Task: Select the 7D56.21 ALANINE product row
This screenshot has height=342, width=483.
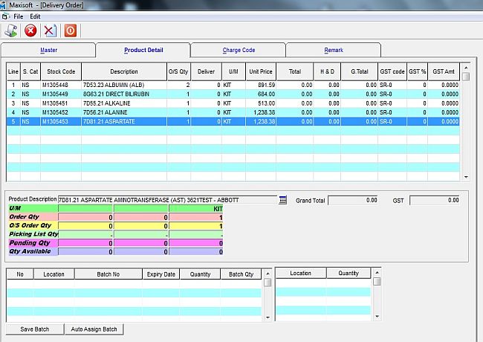Action: pos(111,112)
